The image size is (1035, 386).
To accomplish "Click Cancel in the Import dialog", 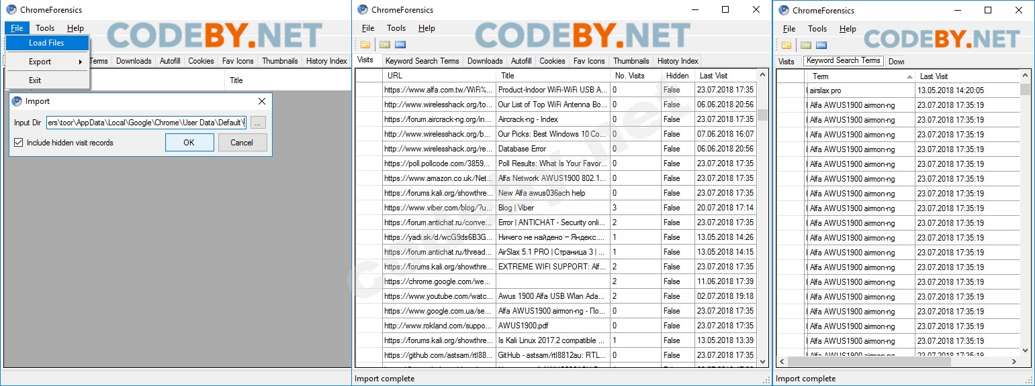I will click(242, 142).
